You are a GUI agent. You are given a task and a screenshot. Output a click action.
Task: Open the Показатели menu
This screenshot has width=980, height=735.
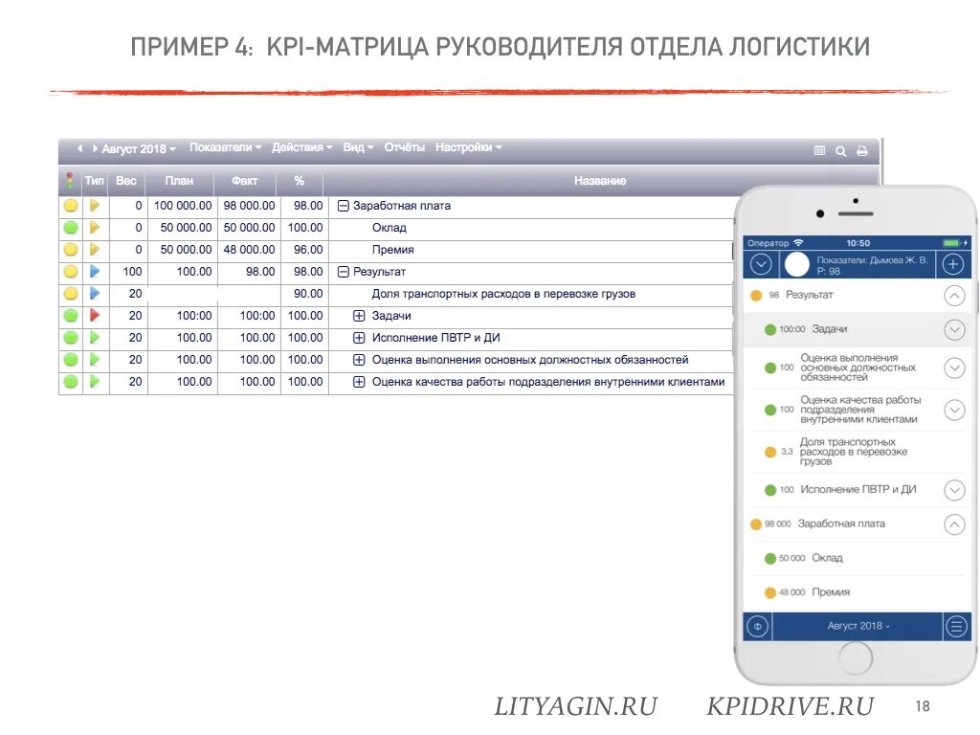(x=224, y=147)
